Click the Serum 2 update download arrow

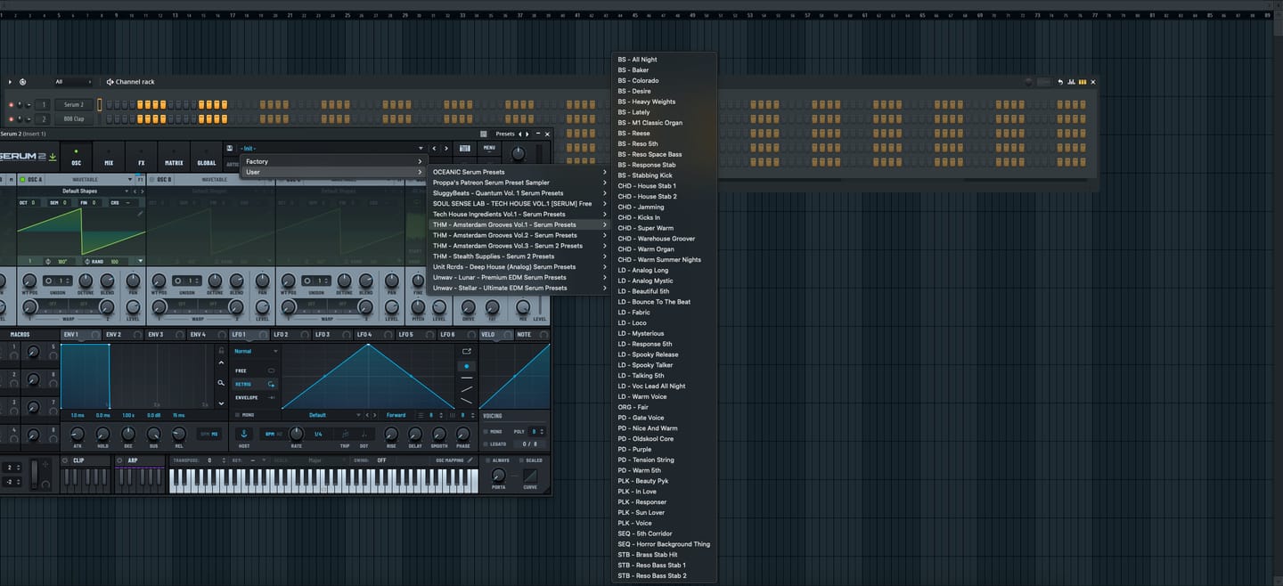[x=52, y=157]
